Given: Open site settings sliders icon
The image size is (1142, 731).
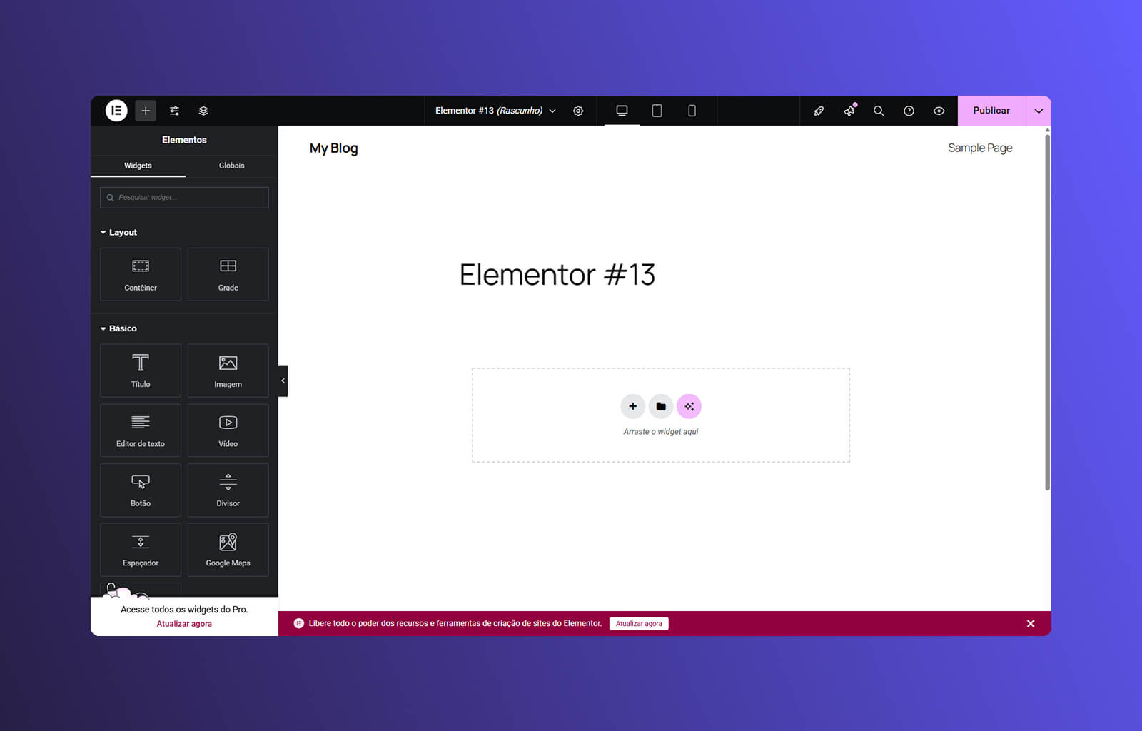Looking at the screenshot, I should point(174,111).
